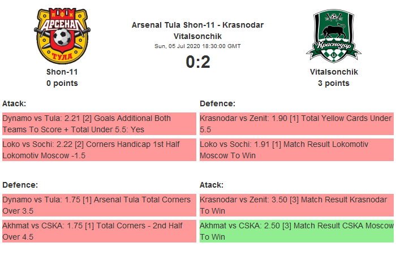Click the 0:2 match score
396x260 pixels.
[x=197, y=62]
